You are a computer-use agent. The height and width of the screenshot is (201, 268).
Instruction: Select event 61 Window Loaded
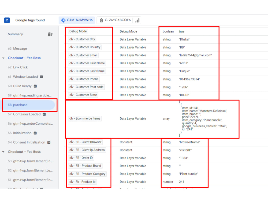coord(23,77)
